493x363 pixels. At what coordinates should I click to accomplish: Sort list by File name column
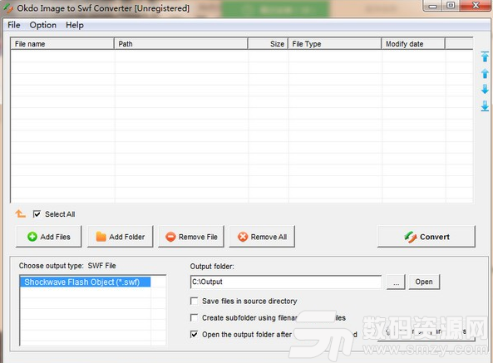[62, 44]
